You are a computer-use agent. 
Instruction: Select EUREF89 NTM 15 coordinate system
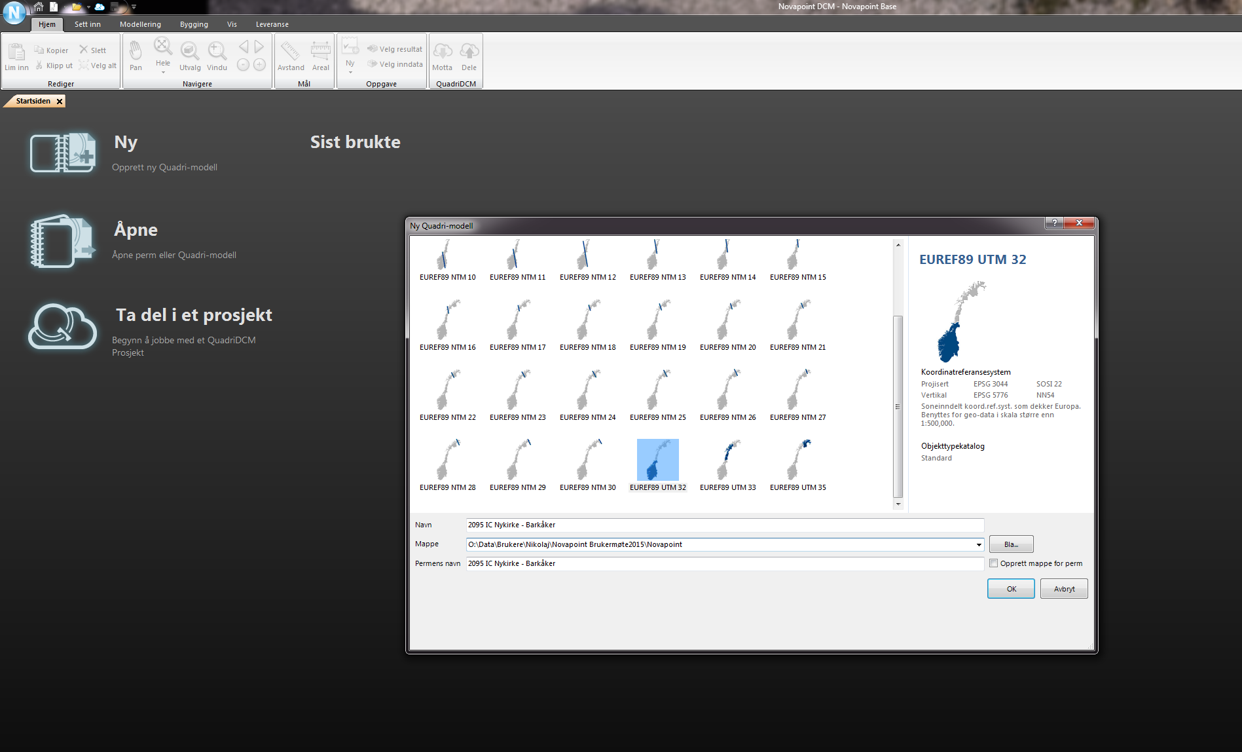point(798,260)
